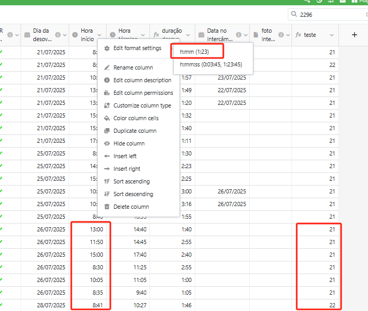Click the paint bucket Color column cells icon
This screenshot has width=368, height=311.
(107, 118)
